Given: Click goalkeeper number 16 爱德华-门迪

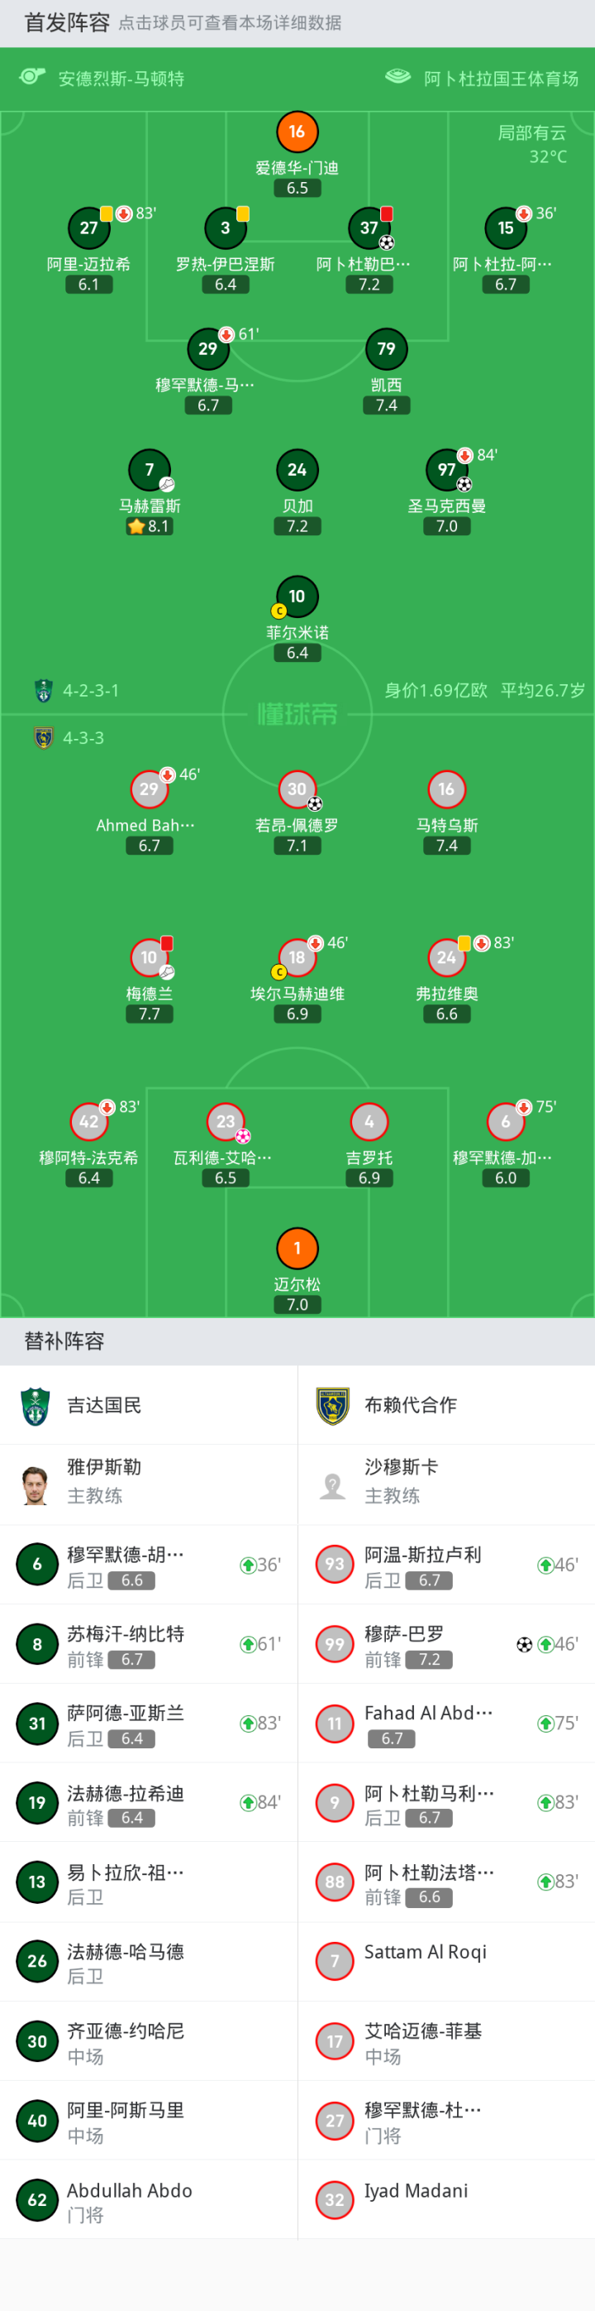Looking at the screenshot, I should pyautogui.click(x=297, y=132).
